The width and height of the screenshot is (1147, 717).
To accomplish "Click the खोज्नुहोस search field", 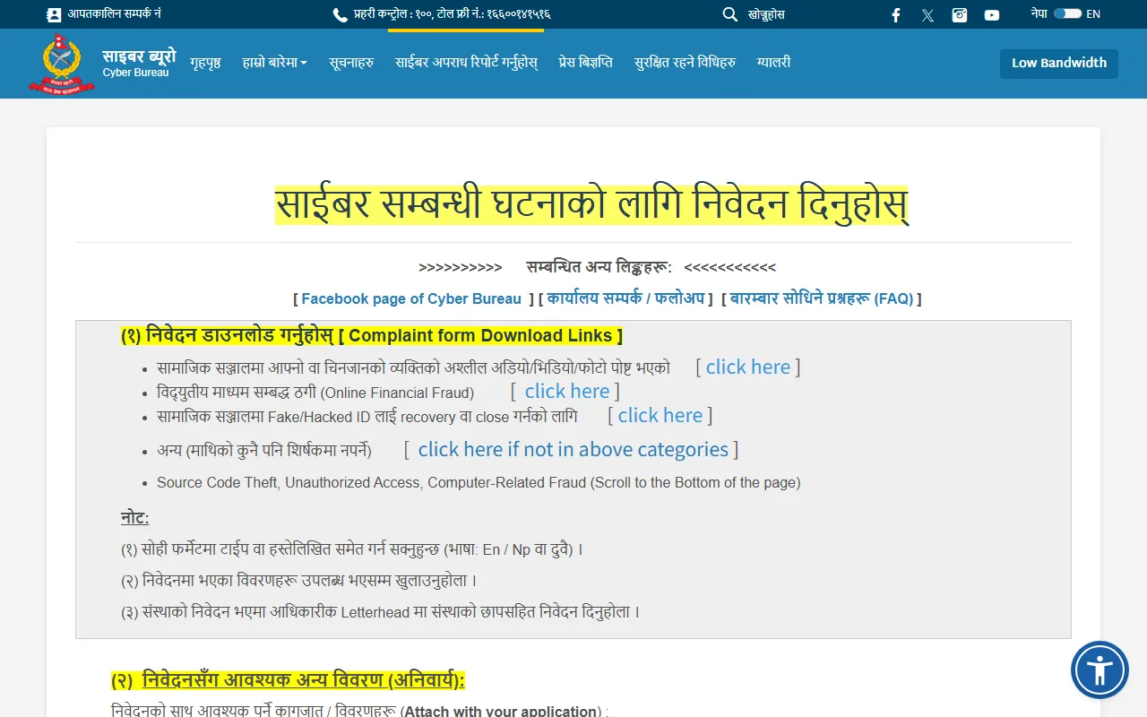I will pos(766,14).
